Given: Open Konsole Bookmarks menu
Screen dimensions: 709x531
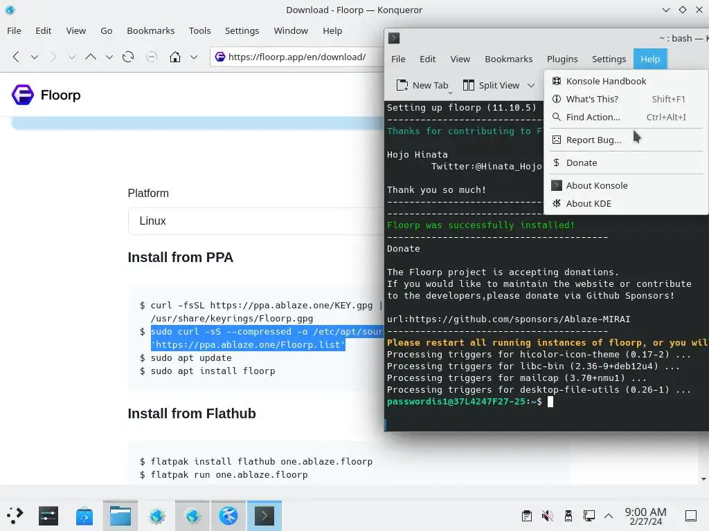Looking at the screenshot, I should (508, 59).
